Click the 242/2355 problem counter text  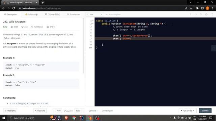[68, 111]
